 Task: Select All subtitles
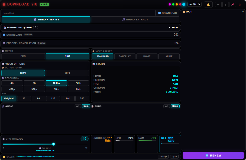coord(167,106)
